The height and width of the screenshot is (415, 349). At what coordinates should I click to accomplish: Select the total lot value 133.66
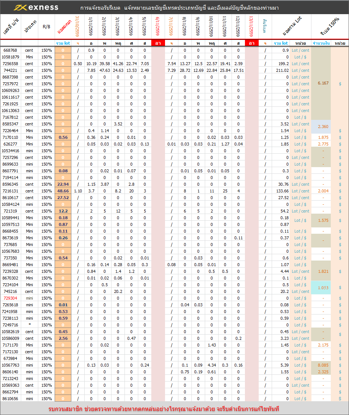282,191
